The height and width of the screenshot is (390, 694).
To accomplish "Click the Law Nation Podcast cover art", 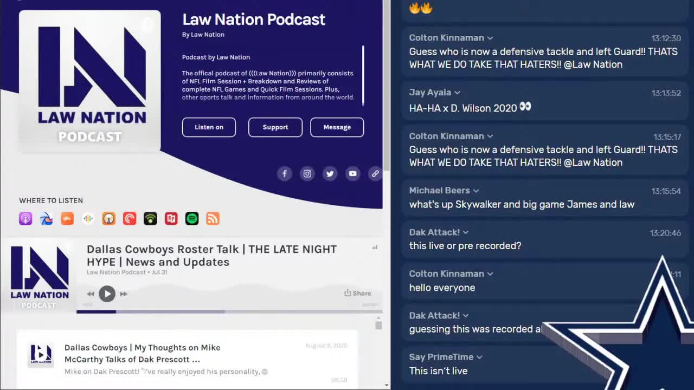I will [x=90, y=81].
